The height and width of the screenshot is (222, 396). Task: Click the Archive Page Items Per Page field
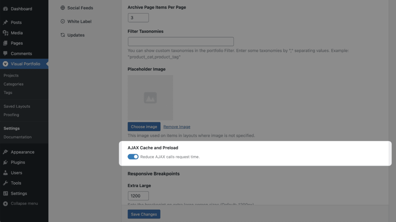tap(138, 18)
